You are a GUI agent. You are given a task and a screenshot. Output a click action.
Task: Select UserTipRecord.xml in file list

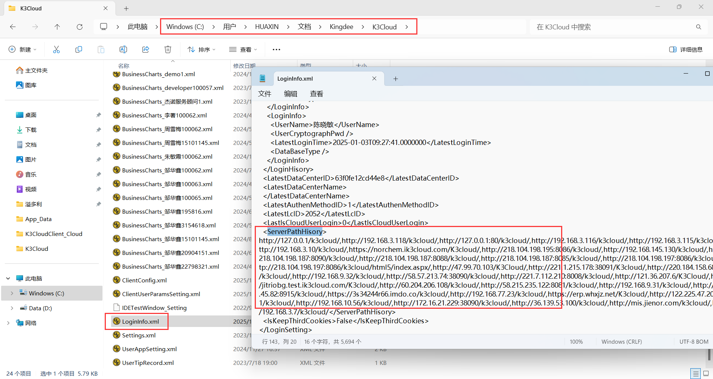tap(148, 363)
